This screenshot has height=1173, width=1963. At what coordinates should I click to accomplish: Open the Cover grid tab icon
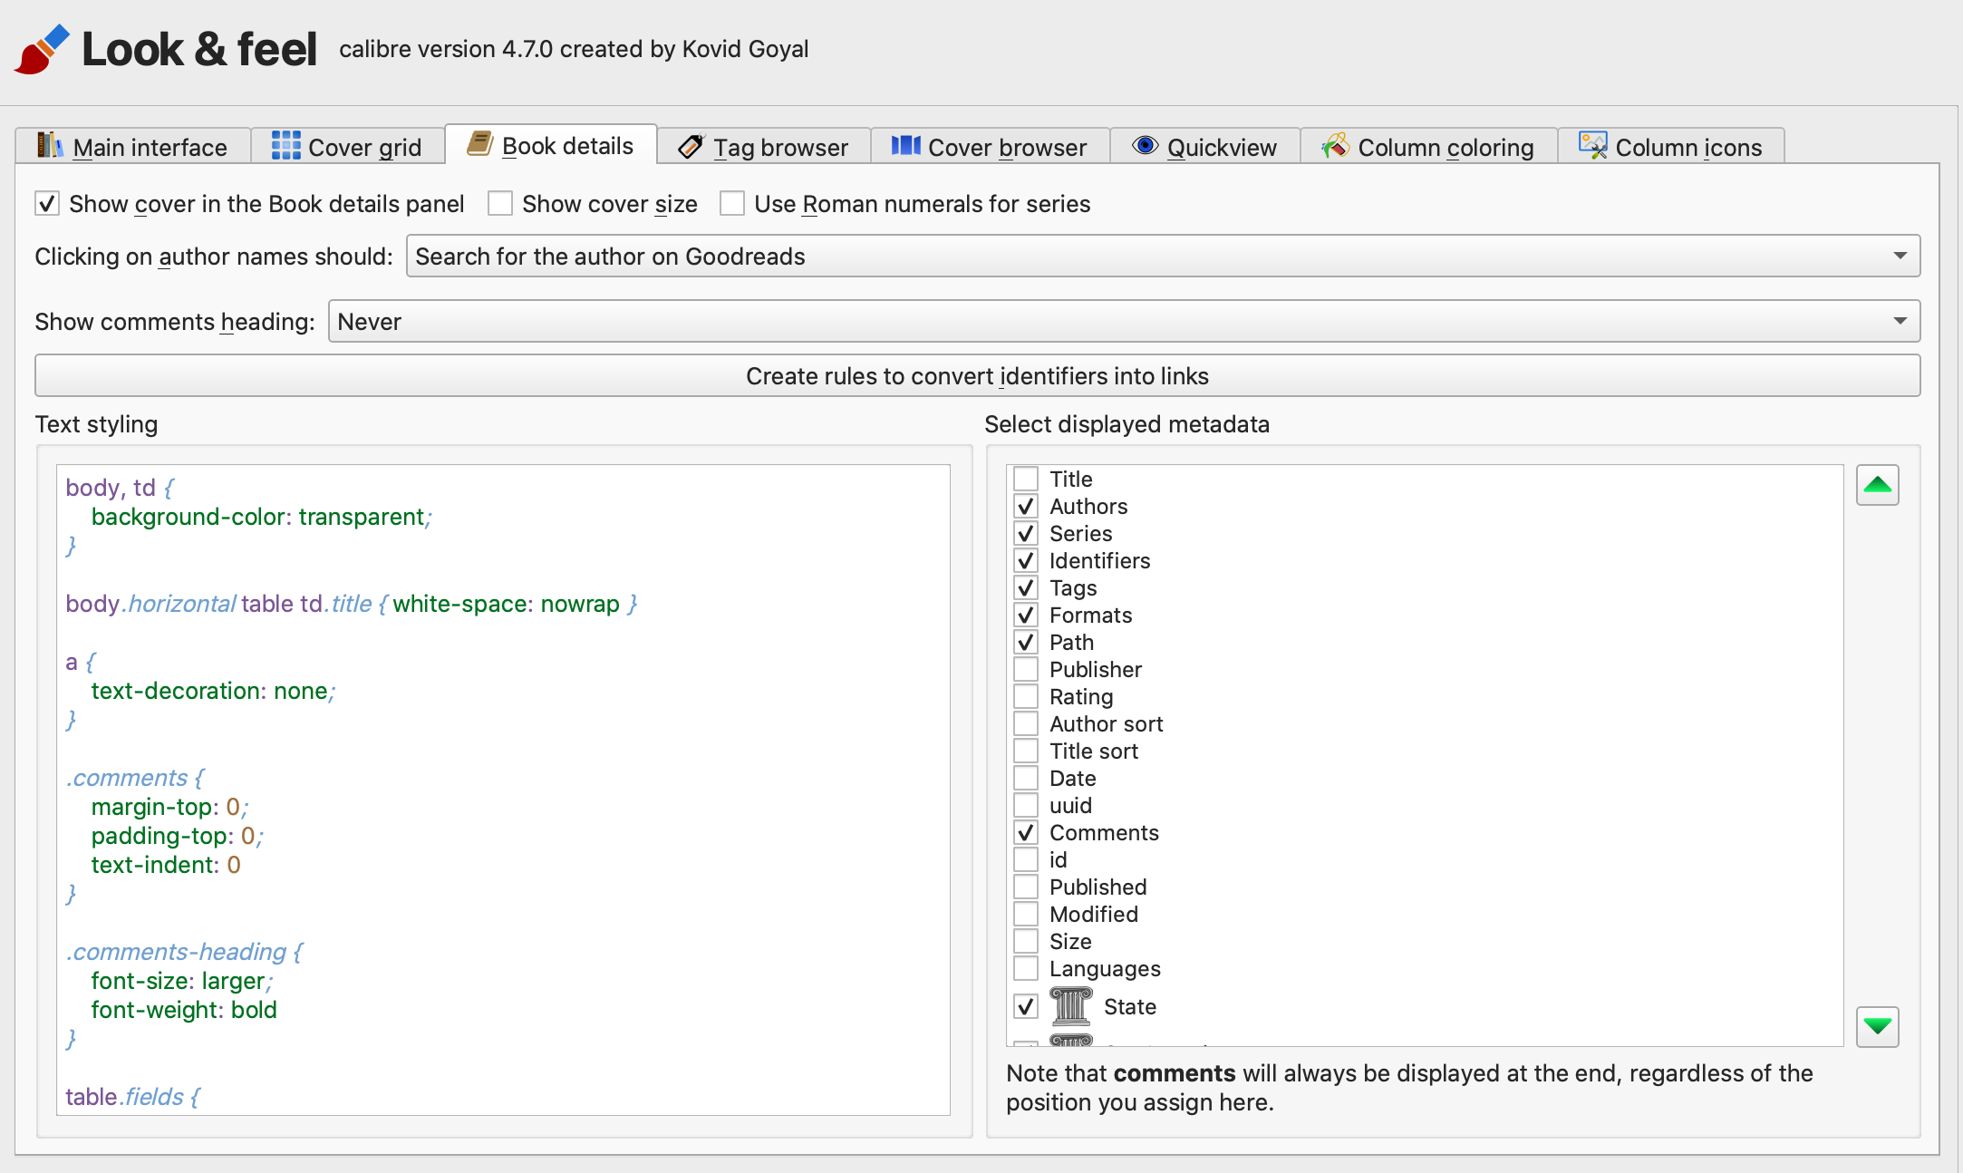click(x=285, y=146)
